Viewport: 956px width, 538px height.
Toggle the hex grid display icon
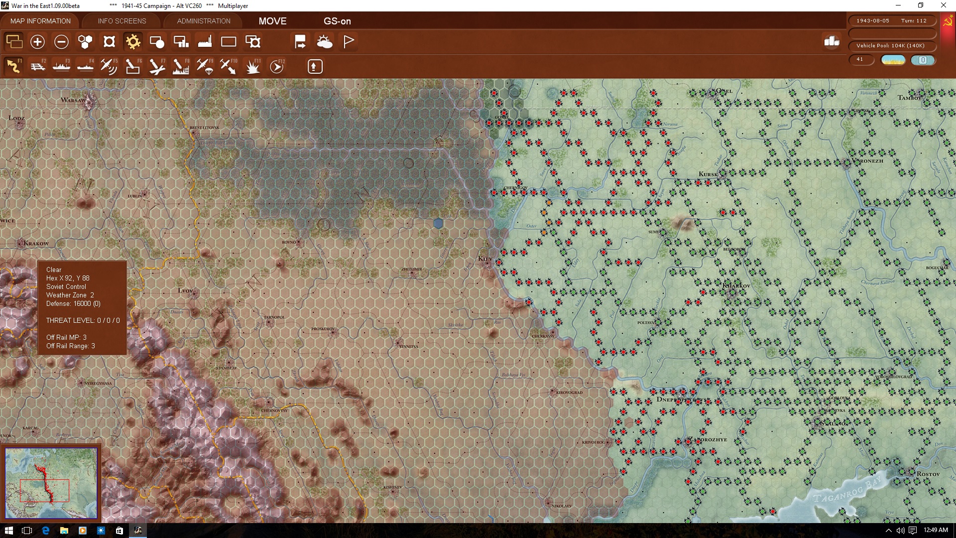click(85, 42)
